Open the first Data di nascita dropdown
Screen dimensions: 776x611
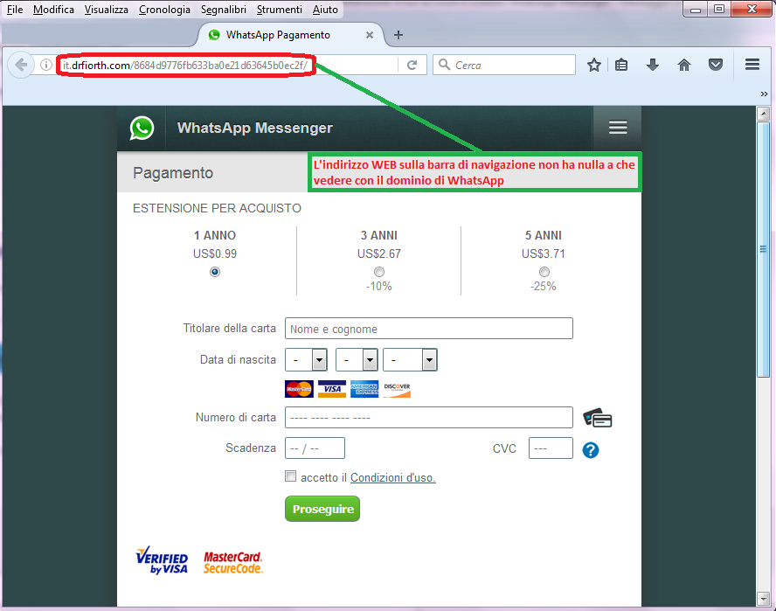coord(307,360)
